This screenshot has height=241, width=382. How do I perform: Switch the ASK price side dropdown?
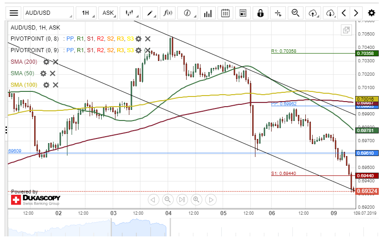(x=108, y=13)
